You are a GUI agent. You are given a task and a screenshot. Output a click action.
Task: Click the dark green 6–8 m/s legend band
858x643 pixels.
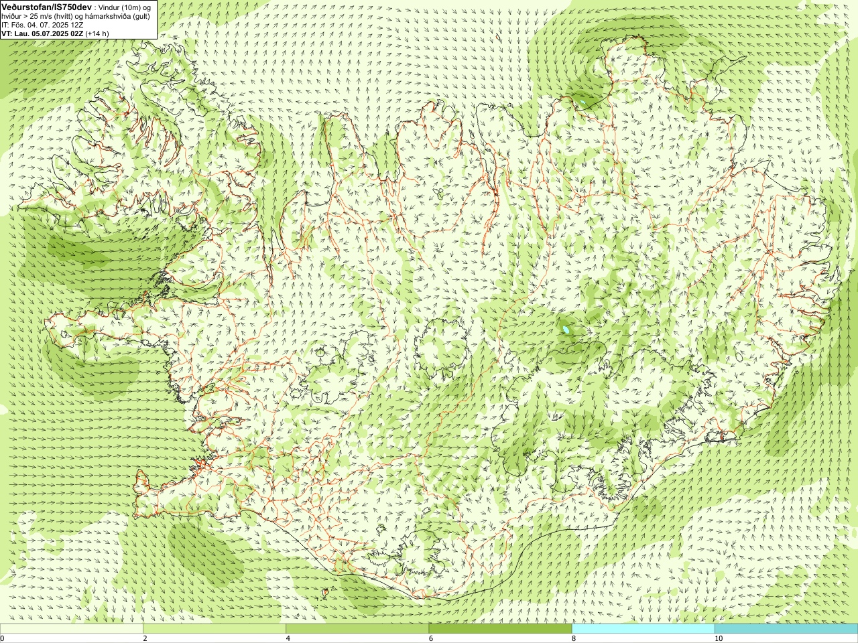pos(500,629)
